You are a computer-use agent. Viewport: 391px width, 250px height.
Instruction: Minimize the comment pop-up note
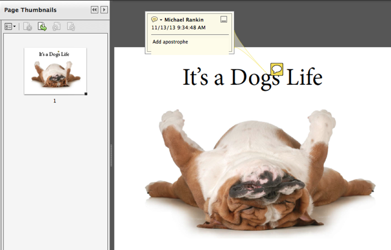click(224, 20)
